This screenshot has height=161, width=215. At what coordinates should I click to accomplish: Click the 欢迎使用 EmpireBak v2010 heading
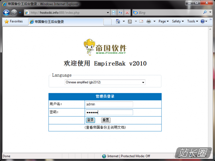coord(105,64)
